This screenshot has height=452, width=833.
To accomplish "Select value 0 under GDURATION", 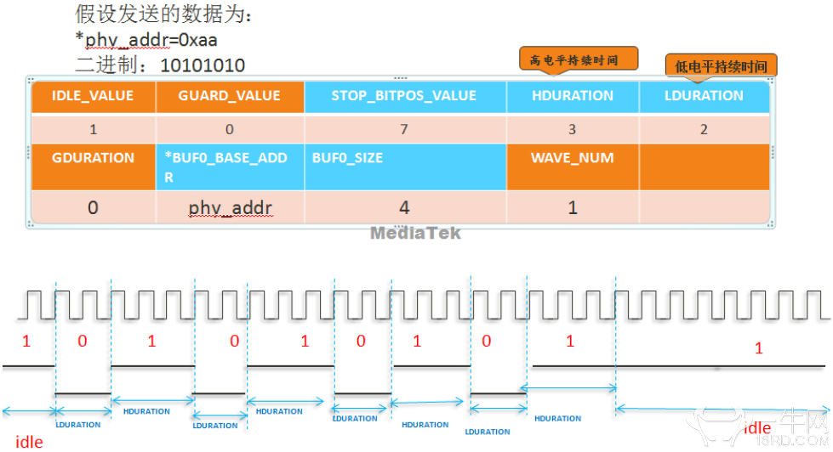I will [93, 207].
